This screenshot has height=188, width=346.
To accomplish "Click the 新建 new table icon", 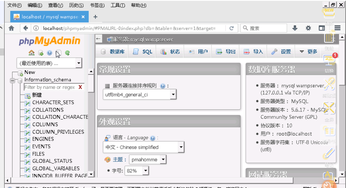I will tap(27, 96).
